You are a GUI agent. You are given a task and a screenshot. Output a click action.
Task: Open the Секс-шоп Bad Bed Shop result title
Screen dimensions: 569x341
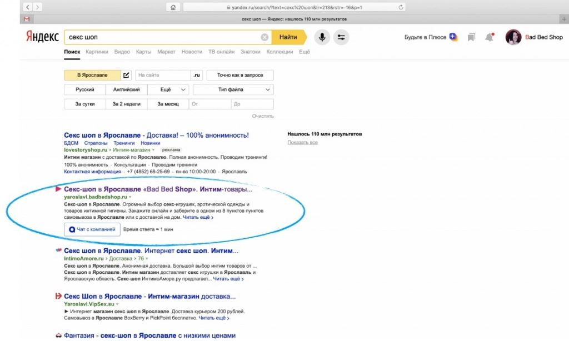click(x=158, y=189)
